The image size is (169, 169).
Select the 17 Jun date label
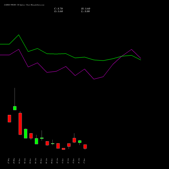pyautogui.click(x=84, y=161)
